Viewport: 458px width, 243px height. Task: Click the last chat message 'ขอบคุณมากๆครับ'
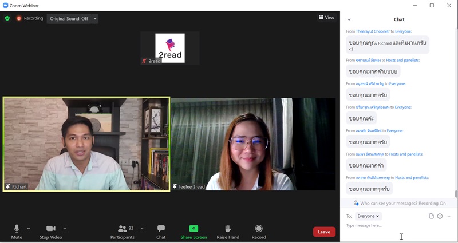(369, 189)
